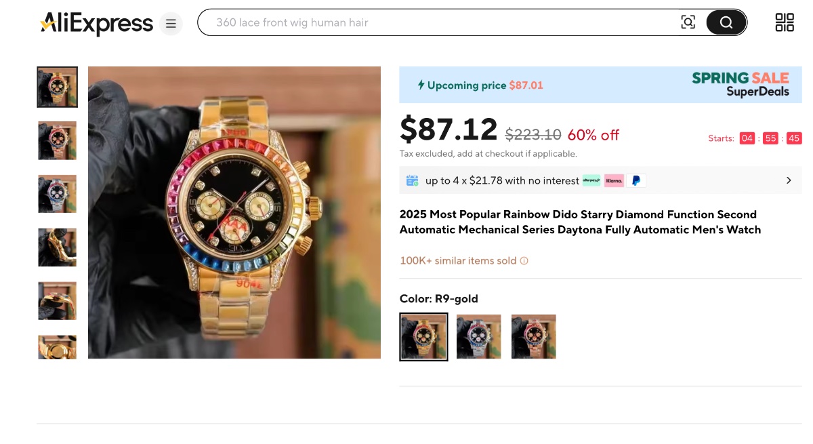This screenshot has height=444, width=813.
Task: Click the PayPal payment icon
Action: click(636, 180)
